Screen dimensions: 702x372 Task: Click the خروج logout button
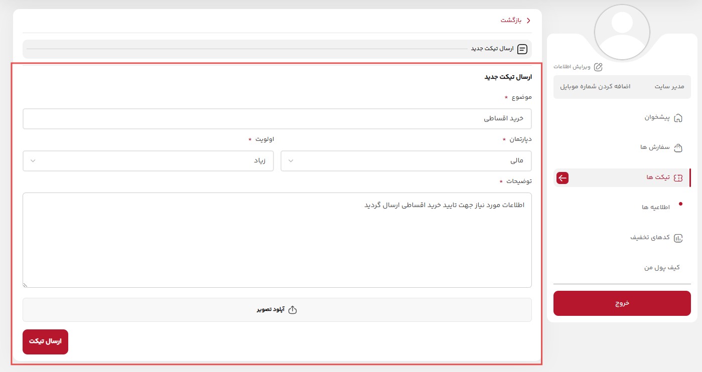click(x=622, y=303)
